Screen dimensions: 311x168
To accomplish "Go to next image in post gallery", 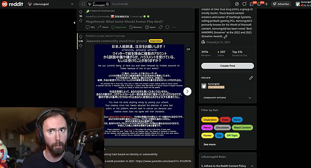I will (187, 92).
